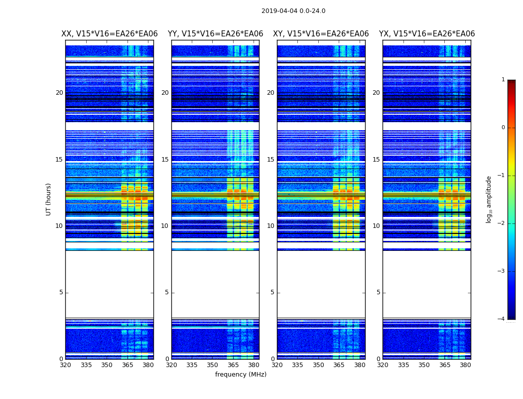The image size is (523, 399).
Task: Click the dark blue bottom of colorbar
Action: point(512,315)
